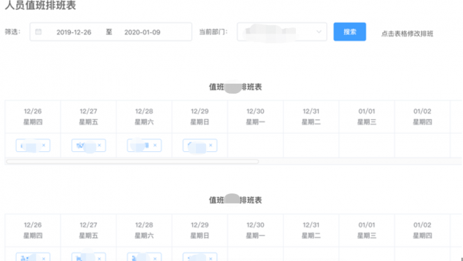The height and width of the screenshot is (261, 463).
Task: Click 12/29 星期日 header in first table
Action: pyautogui.click(x=199, y=116)
